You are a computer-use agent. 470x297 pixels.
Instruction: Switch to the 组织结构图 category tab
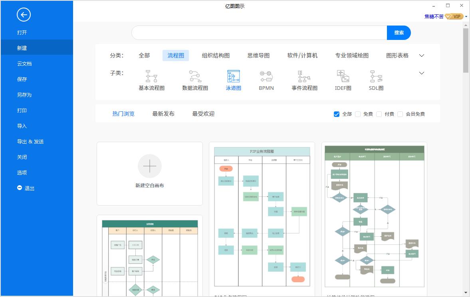click(x=215, y=55)
